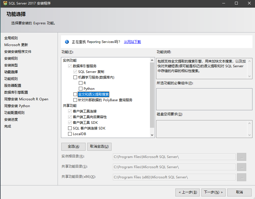The image size is (255, 199).
Task: Select the 功能配置规则 step
Action: click(14, 113)
